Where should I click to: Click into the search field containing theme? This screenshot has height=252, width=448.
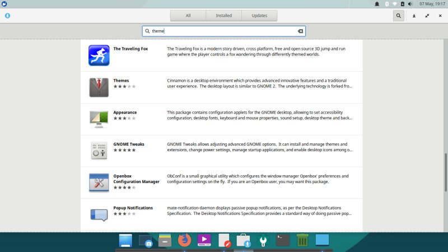pyautogui.click(x=223, y=31)
